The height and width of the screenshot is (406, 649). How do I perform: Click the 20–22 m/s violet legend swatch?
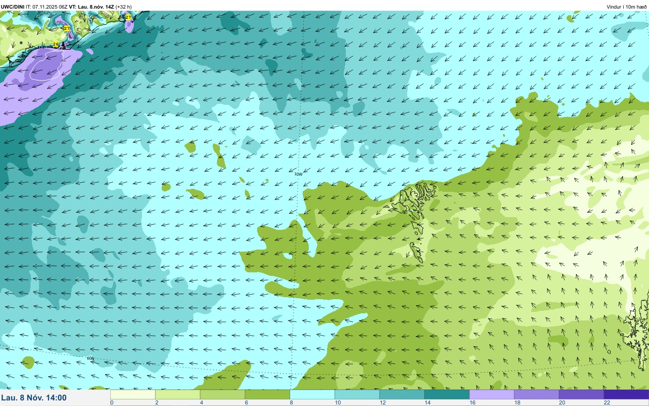582,394
